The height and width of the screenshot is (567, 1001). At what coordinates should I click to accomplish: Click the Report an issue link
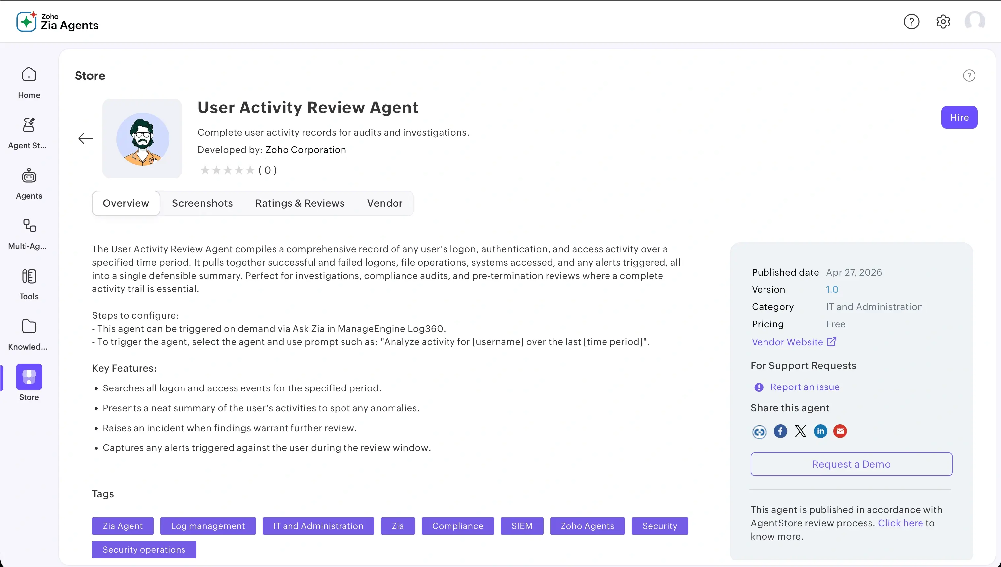805,387
